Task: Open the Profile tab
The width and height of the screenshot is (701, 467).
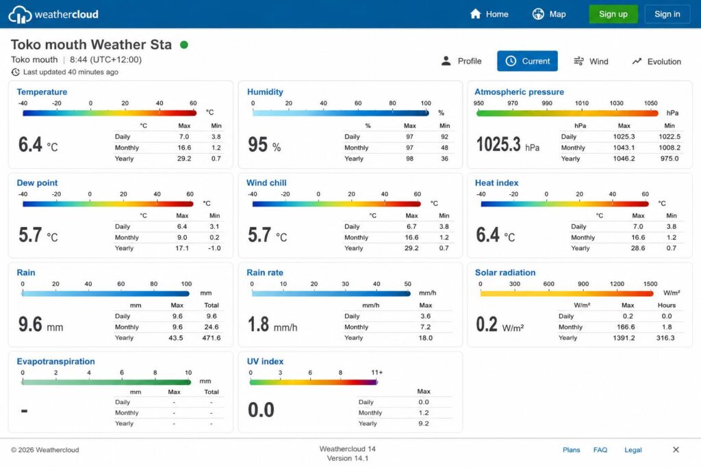Action: point(461,61)
